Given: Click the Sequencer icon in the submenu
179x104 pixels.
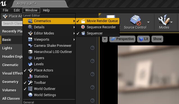Looking at the screenshot, I should (83, 33).
